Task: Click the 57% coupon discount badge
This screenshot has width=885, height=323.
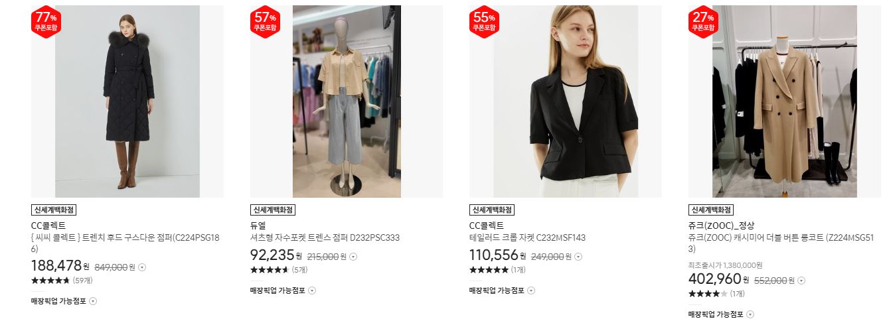Action: [x=265, y=21]
